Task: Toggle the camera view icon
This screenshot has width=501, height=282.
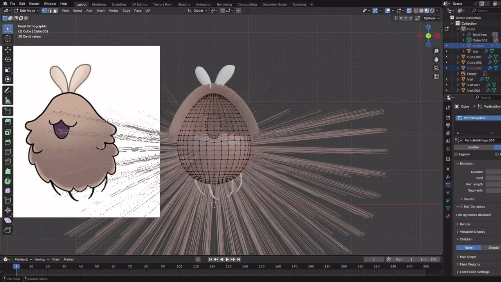Action: (436, 68)
